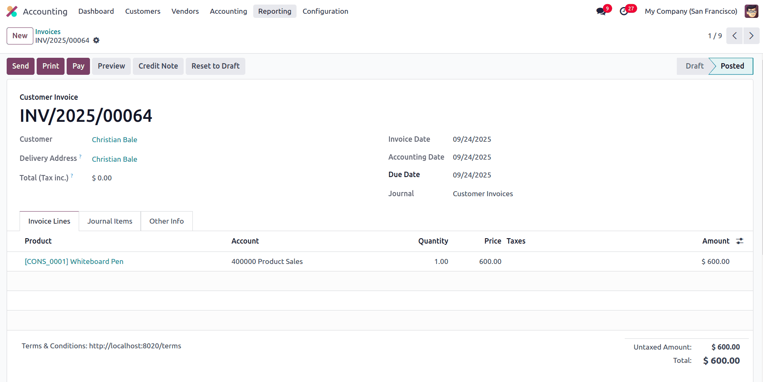Click the Product column header
This screenshot has height=382, width=763.
[x=38, y=241]
